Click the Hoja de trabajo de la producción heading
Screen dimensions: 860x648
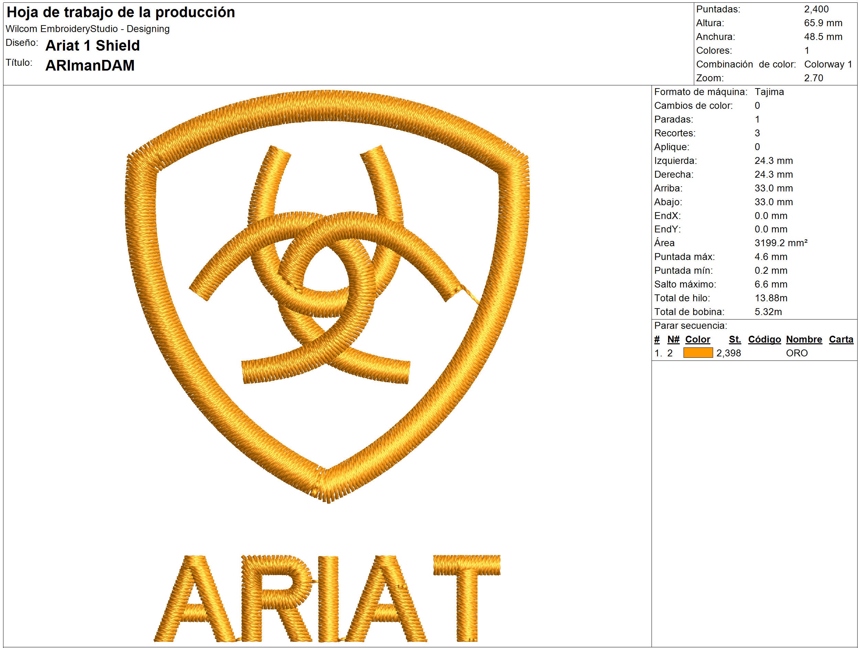(120, 12)
